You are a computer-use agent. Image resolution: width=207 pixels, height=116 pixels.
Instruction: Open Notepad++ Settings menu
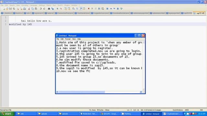(42, 5)
